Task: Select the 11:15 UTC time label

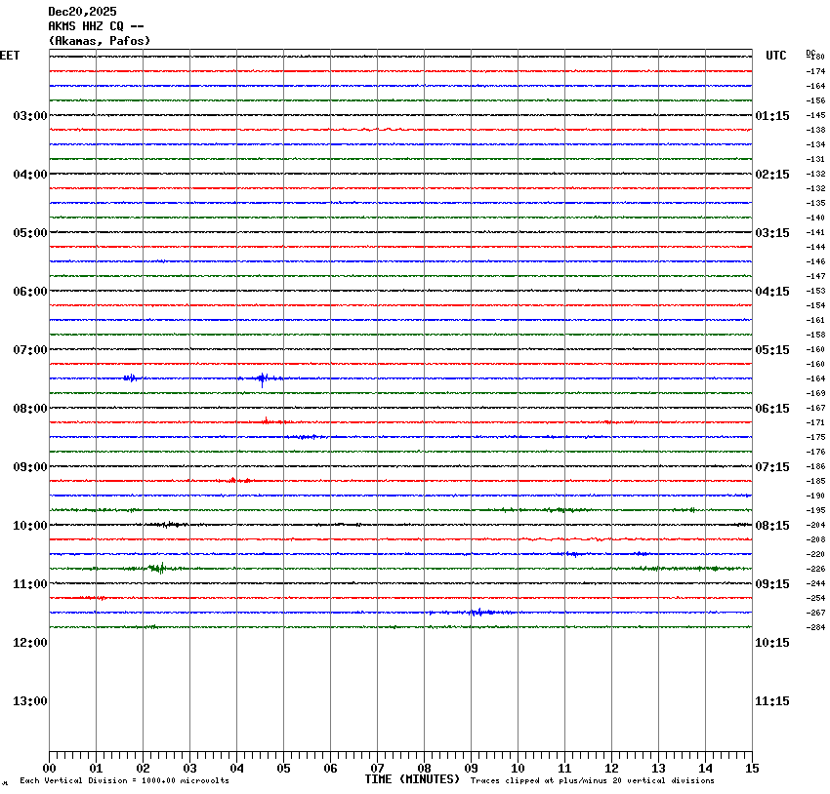Action: [x=772, y=701]
